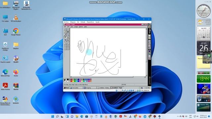Viewport: 212px width, 119px height.
Task: Select the Free-Form Select tool in Paint
Action: point(65,29)
